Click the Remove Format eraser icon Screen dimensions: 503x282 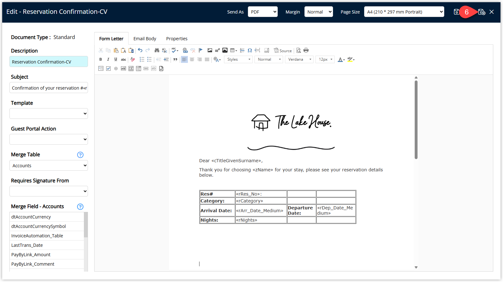point(133,59)
